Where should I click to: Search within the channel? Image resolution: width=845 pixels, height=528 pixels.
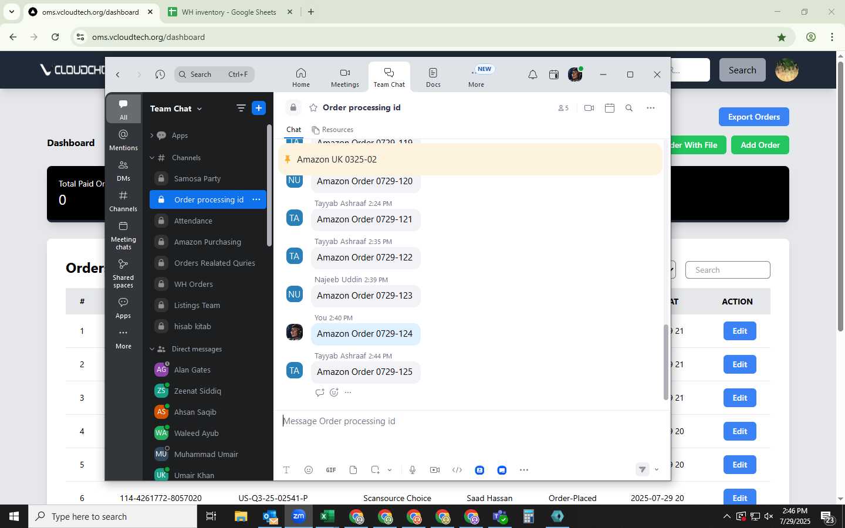(x=629, y=108)
